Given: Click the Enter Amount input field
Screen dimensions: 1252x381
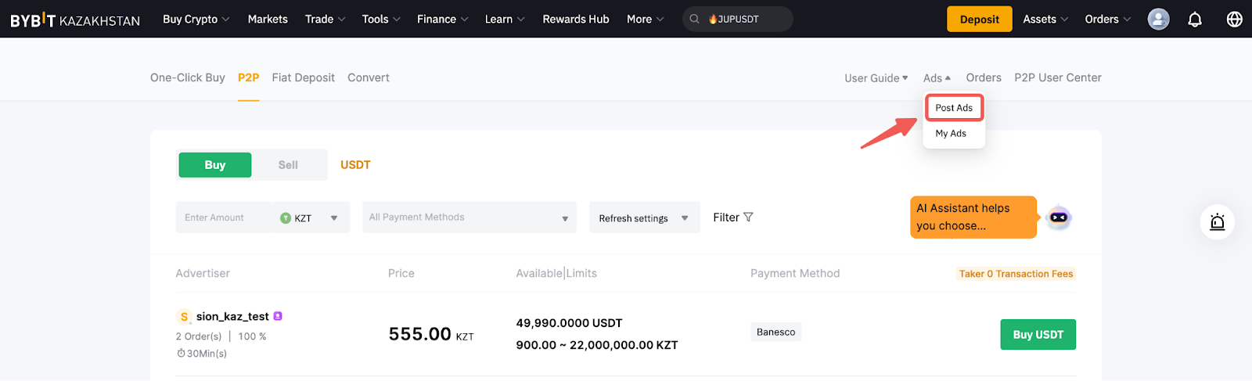Looking at the screenshot, I should 223,218.
